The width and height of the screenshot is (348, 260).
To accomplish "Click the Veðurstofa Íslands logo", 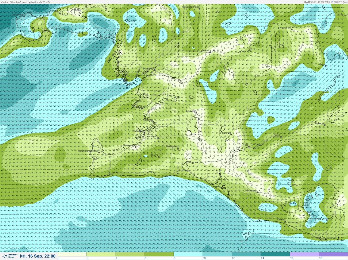I will pyautogui.click(x=10, y=256).
